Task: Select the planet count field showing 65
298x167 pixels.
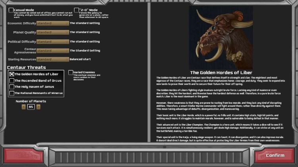Action: pos(31,107)
